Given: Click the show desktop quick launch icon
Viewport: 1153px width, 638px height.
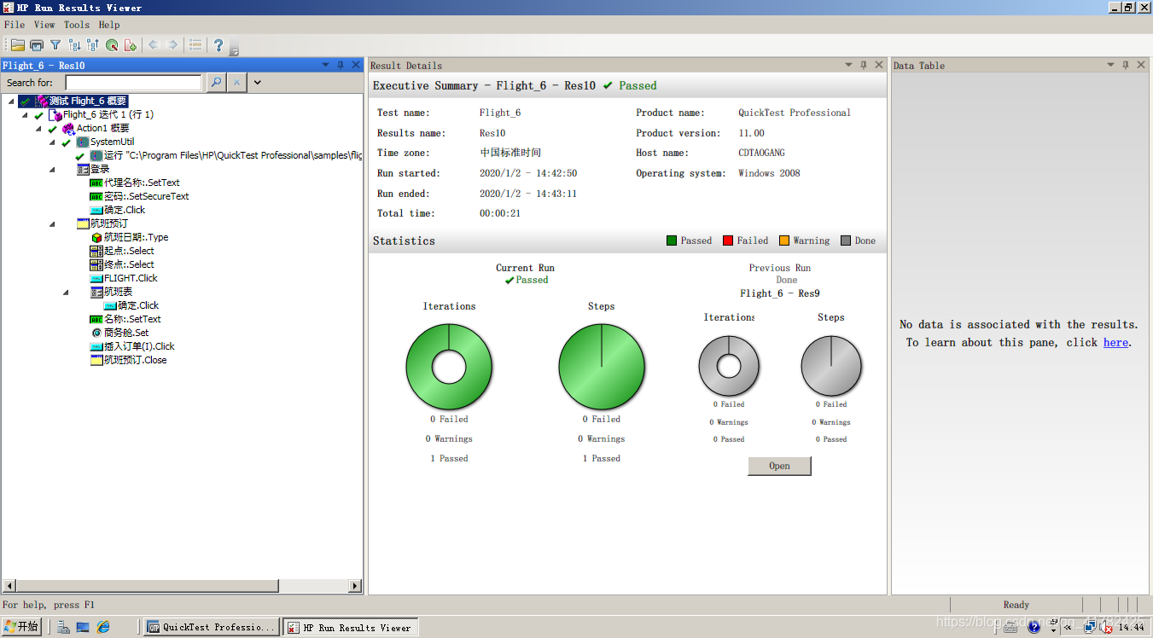Looking at the screenshot, I should (x=83, y=627).
